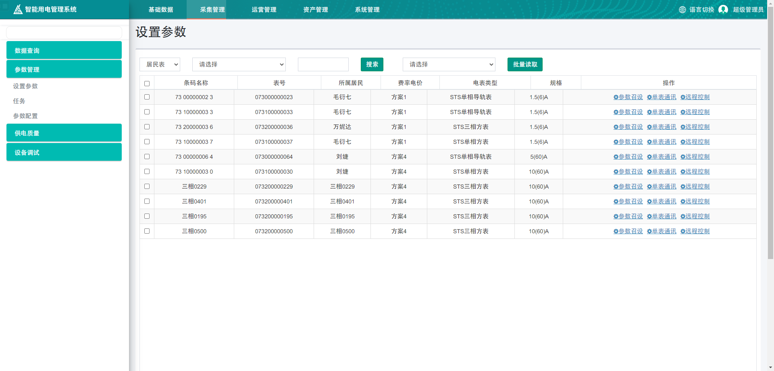This screenshot has width=774, height=371.
Task: Open 单表通讯 for meter 073200000500
Action: [x=662, y=231]
